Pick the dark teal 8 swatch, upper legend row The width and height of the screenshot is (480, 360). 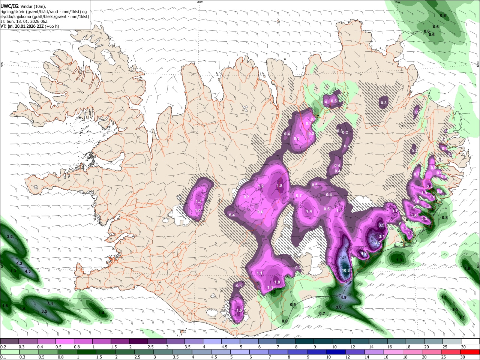click(x=304, y=341)
